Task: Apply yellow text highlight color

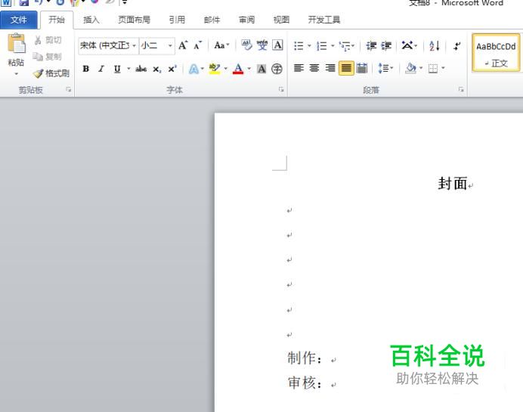Action: coord(214,69)
